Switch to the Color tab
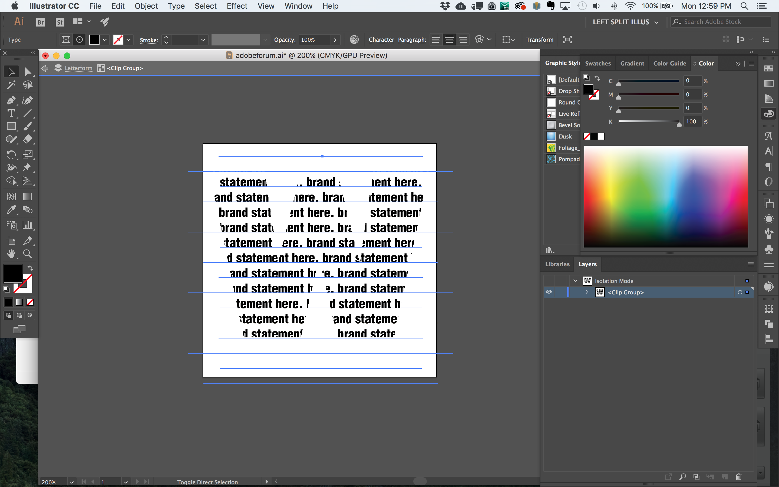 705,63
